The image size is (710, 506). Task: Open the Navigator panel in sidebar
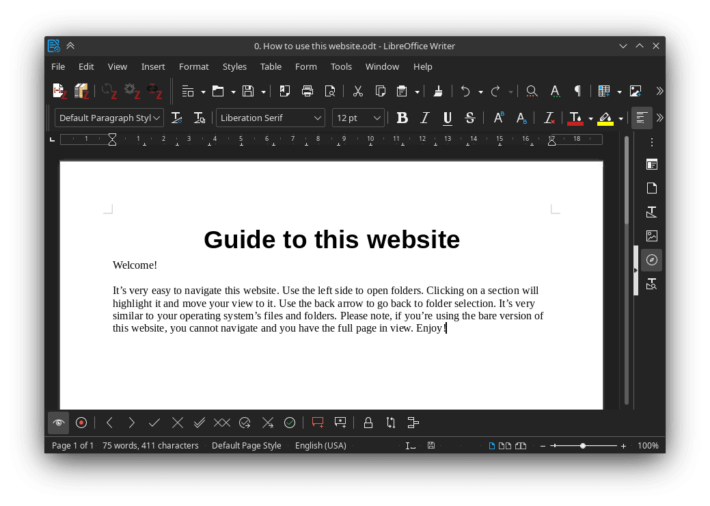652,260
